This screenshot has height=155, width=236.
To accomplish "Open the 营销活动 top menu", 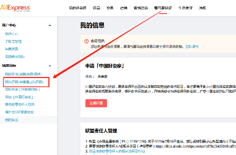I will tap(141, 8).
